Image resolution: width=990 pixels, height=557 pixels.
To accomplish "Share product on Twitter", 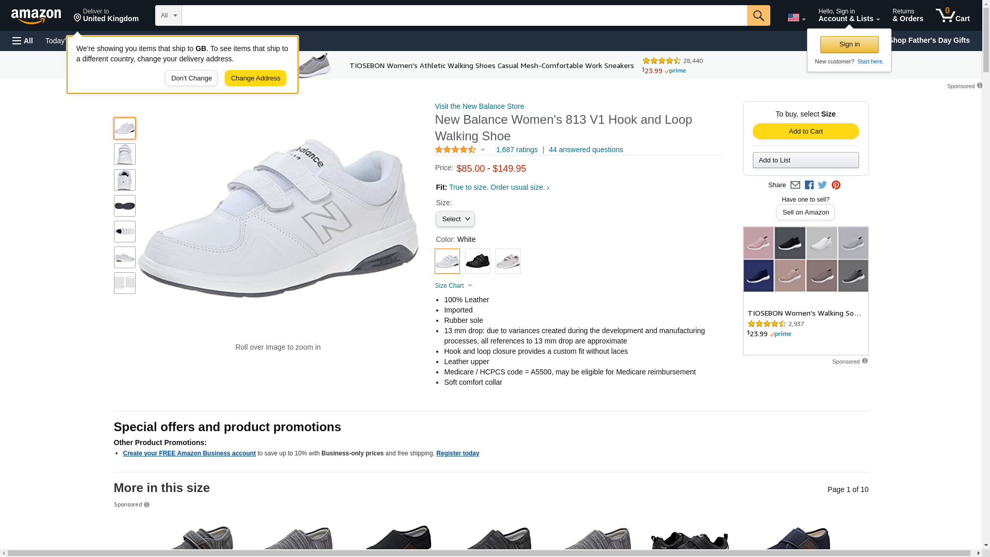I will pyautogui.click(x=822, y=185).
